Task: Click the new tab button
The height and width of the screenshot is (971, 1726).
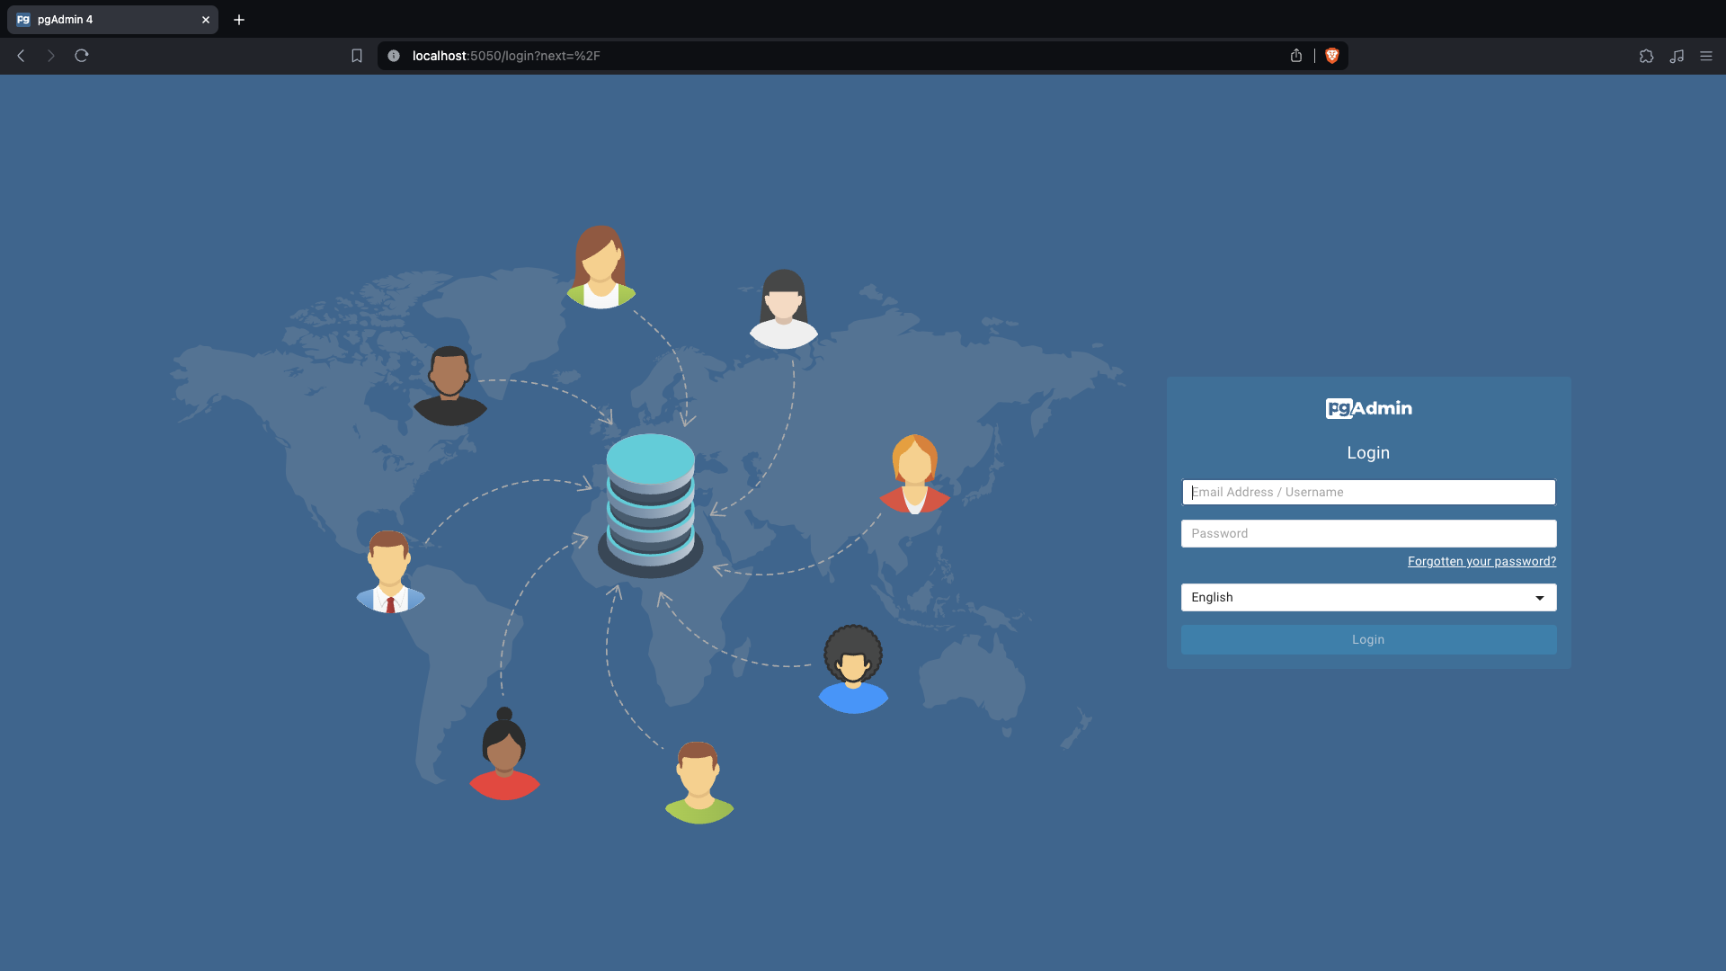Action: pyautogui.click(x=237, y=19)
